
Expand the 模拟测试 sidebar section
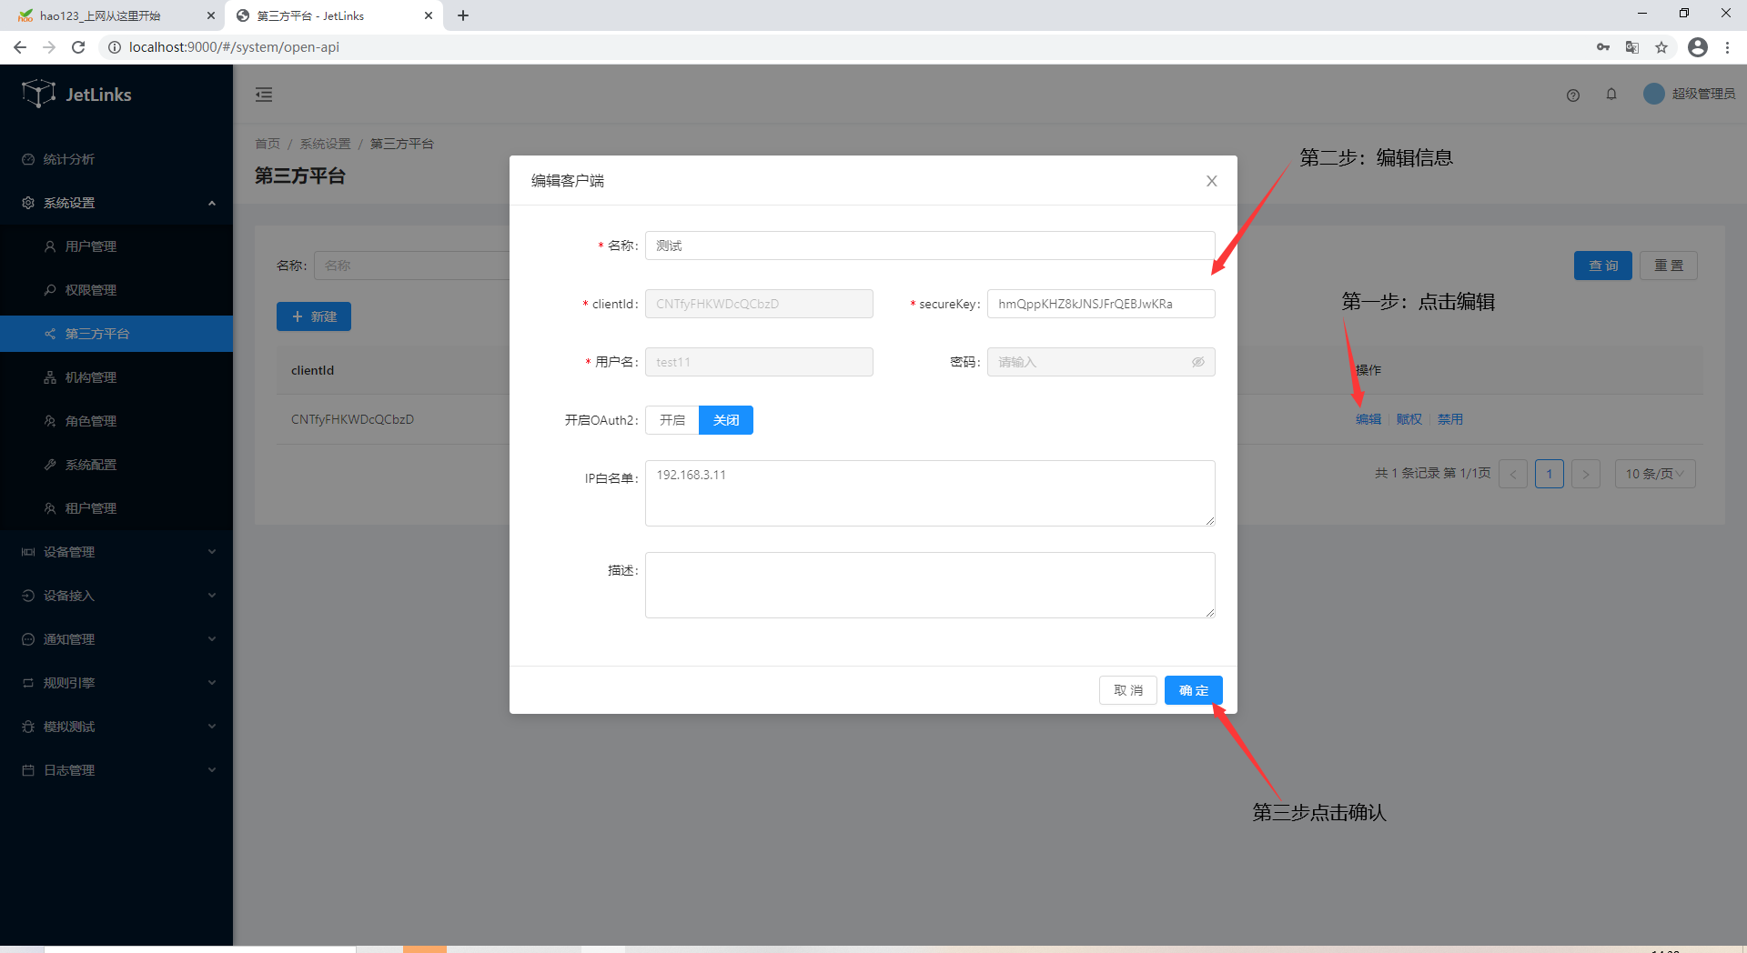(x=116, y=727)
